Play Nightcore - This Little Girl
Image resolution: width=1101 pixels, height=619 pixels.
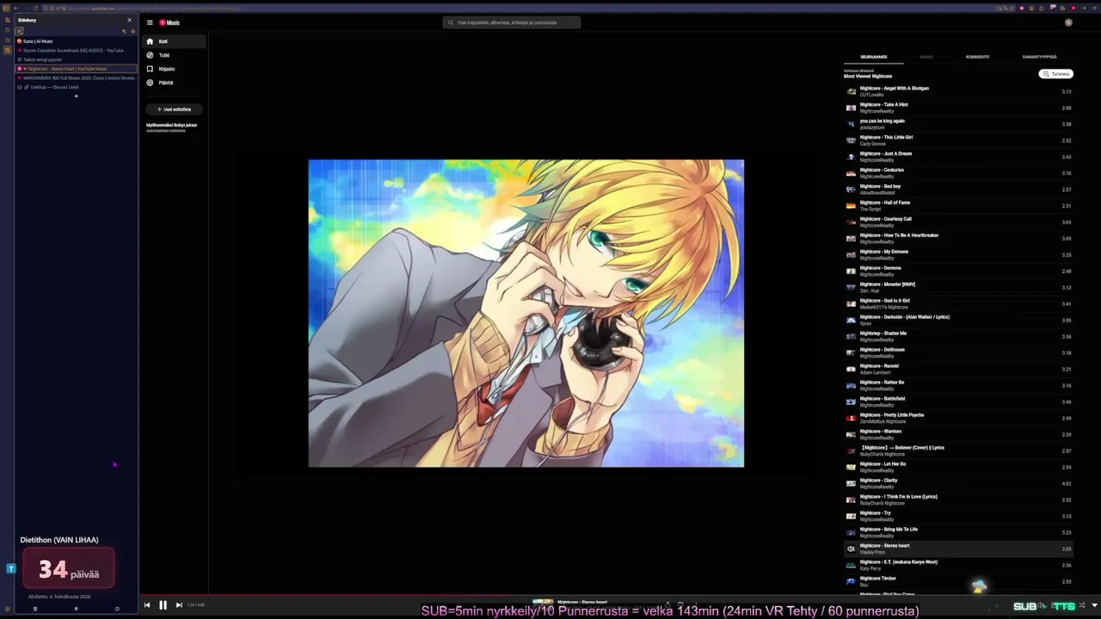(959, 140)
